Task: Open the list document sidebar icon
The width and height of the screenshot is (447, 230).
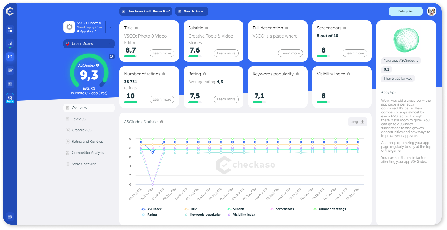Action: coord(10,84)
